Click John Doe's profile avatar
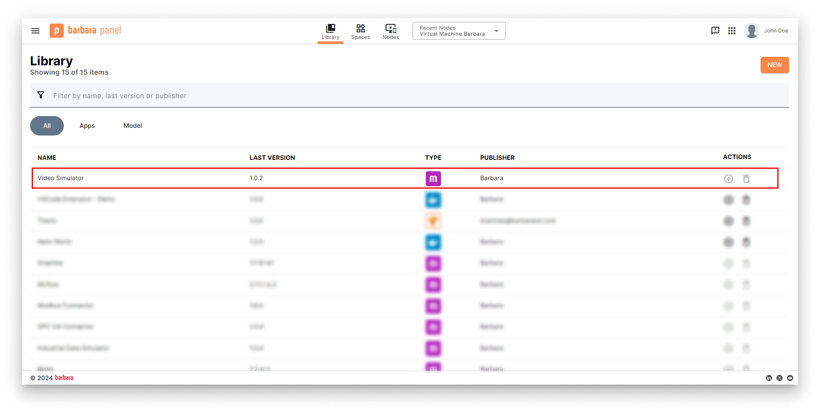820x411 pixels. (x=752, y=31)
